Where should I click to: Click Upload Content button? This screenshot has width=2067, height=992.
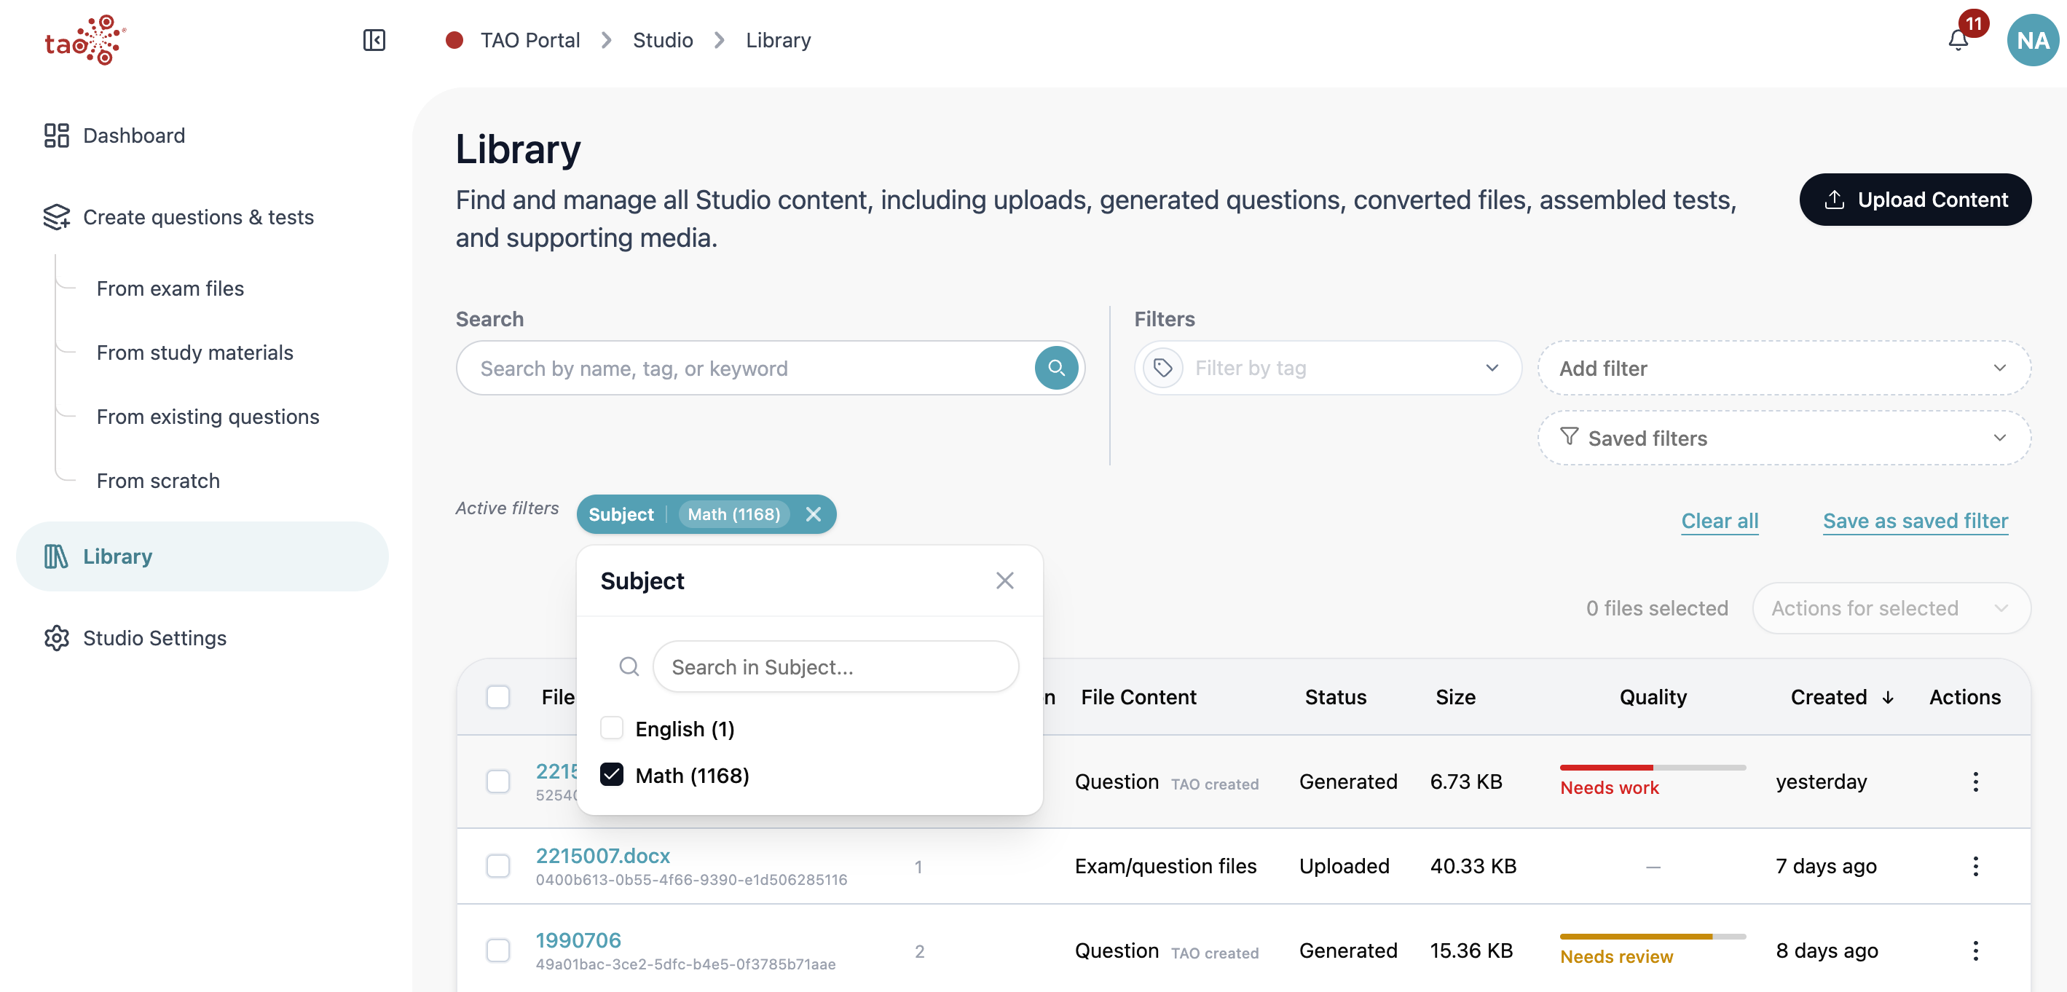tap(1916, 200)
